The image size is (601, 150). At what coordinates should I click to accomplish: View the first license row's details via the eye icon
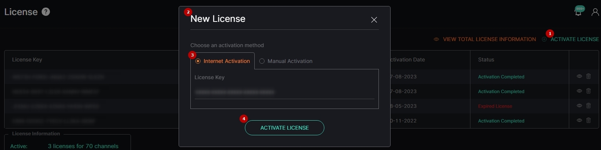(579, 76)
